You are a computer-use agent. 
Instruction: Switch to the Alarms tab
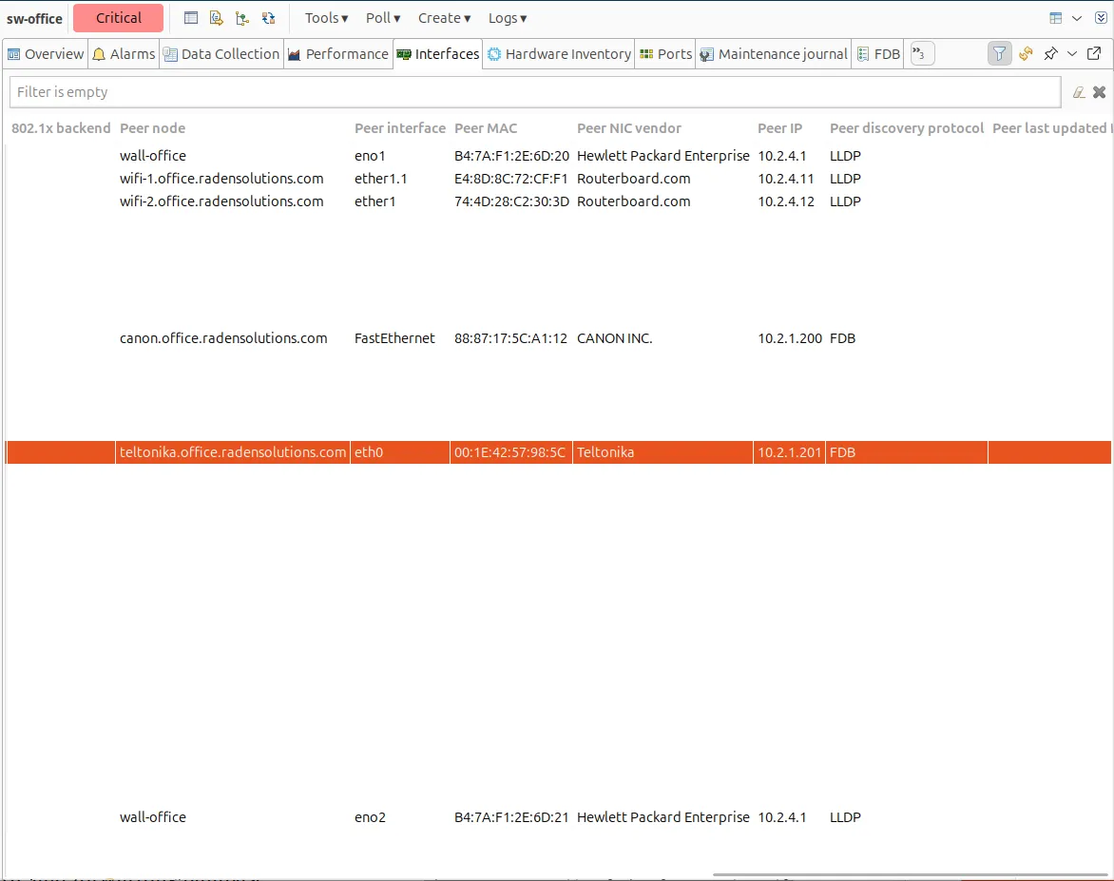click(x=123, y=54)
